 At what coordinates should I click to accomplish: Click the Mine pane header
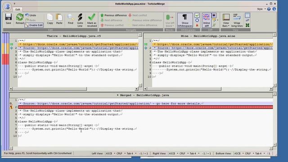[208, 36]
